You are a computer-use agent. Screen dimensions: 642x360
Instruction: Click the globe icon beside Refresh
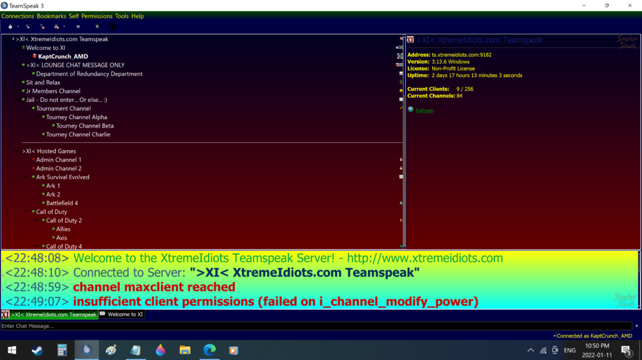(411, 110)
